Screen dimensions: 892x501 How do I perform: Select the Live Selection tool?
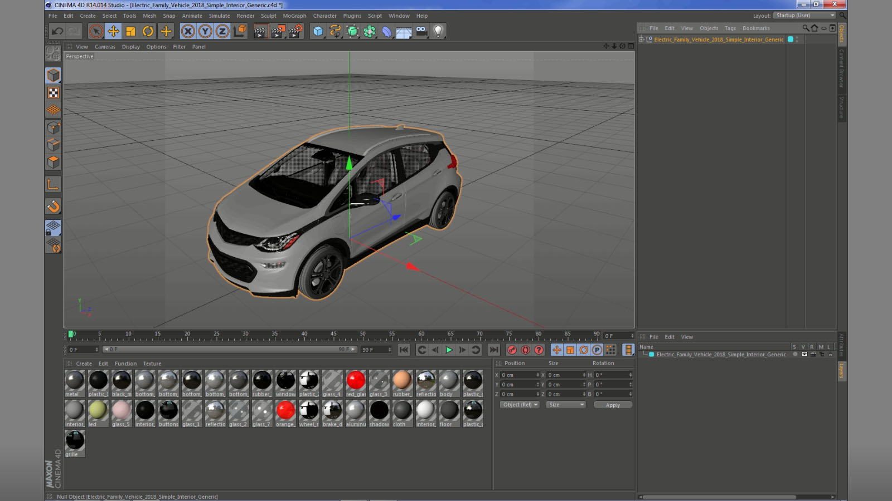click(x=96, y=31)
